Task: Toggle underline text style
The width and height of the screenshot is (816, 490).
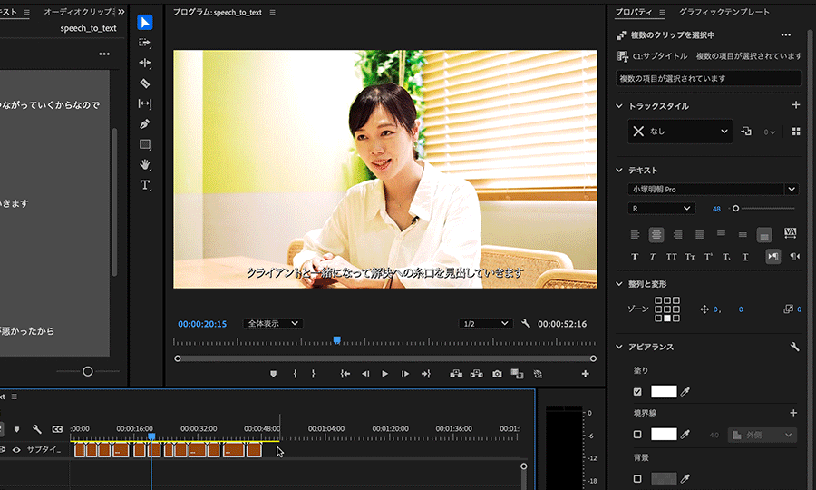Action: click(745, 257)
